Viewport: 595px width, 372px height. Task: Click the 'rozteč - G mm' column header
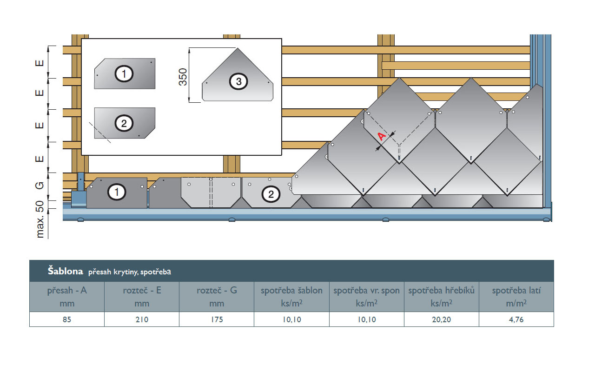pyautogui.click(x=217, y=297)
